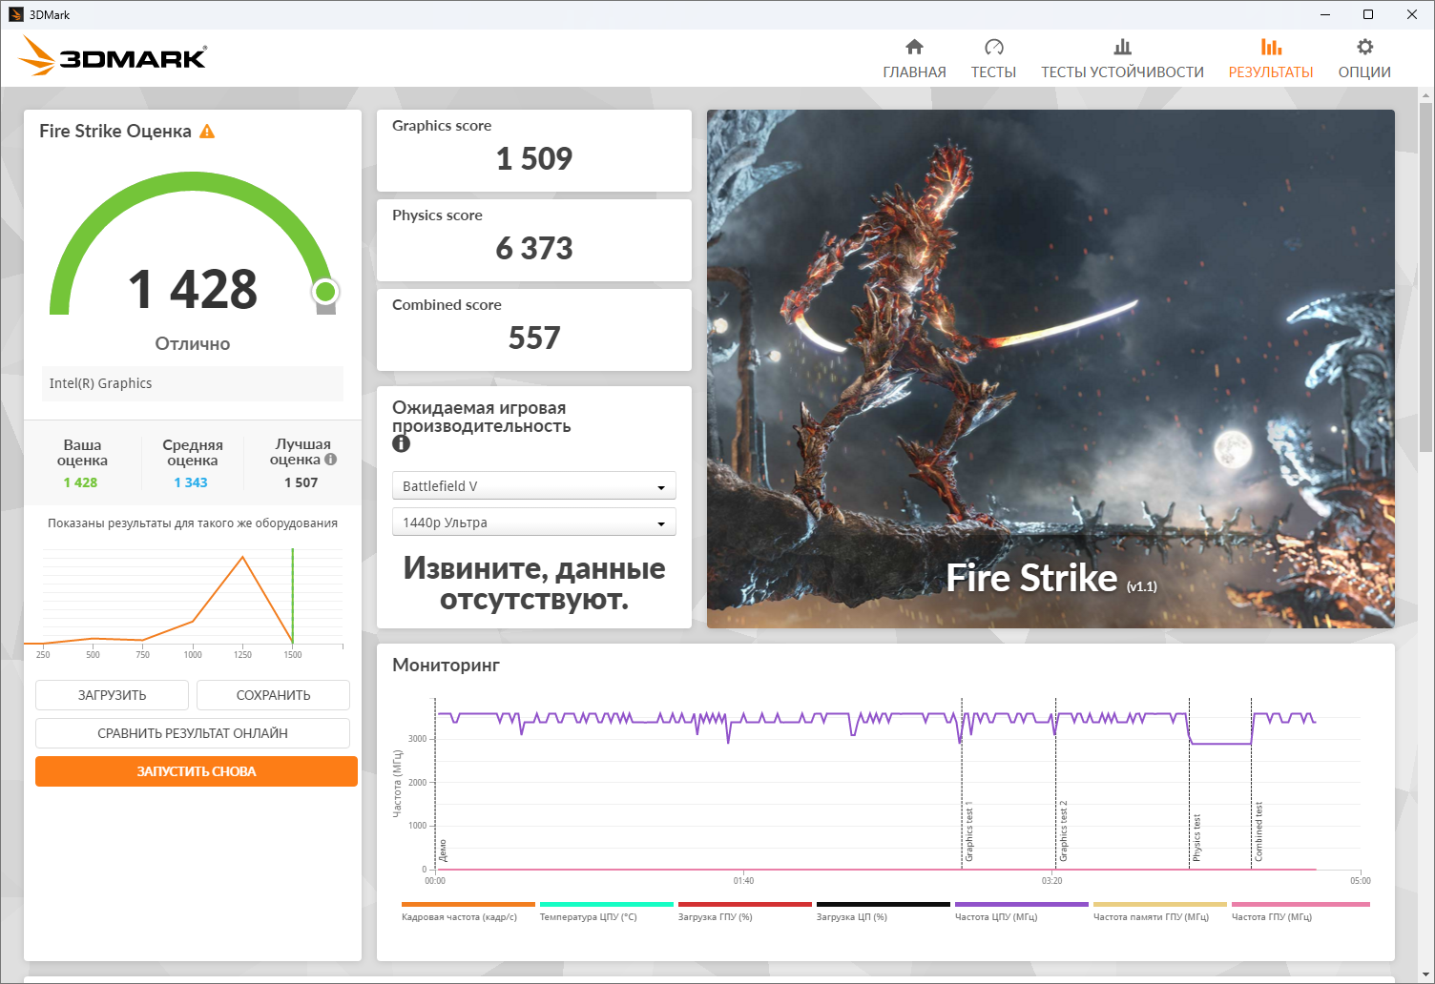This screenshot has height=984, width=1435.
Task: Click the warning triangle next to Fire Strike
Action: point(207,132)
